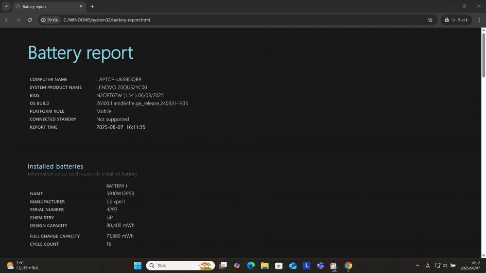Viewport: 486px width, 273px height.
Task: Click the serial number value 4293
Action: point(112,209)
